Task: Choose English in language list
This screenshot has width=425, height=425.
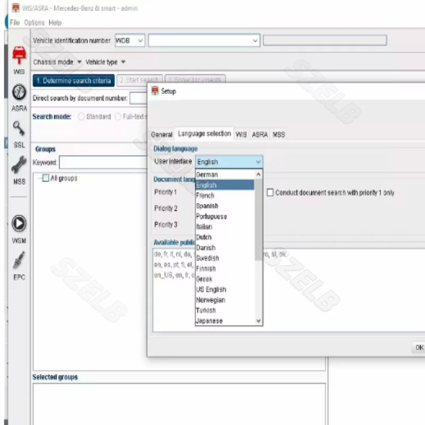Action: pyautogui.click(x=225, y=185)
